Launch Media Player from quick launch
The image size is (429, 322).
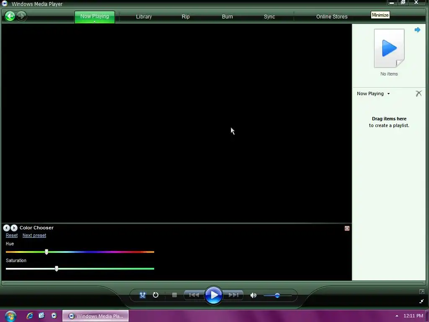pos(54,316)
